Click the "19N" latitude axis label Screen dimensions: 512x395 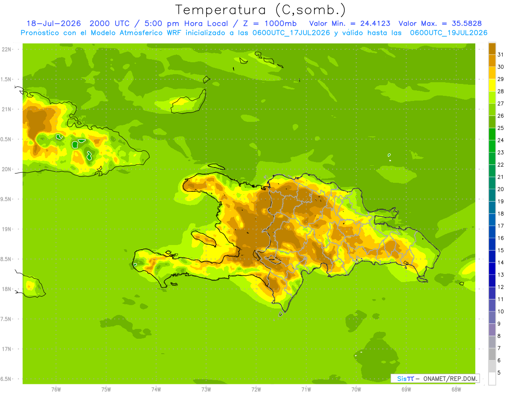pos(6,229)
